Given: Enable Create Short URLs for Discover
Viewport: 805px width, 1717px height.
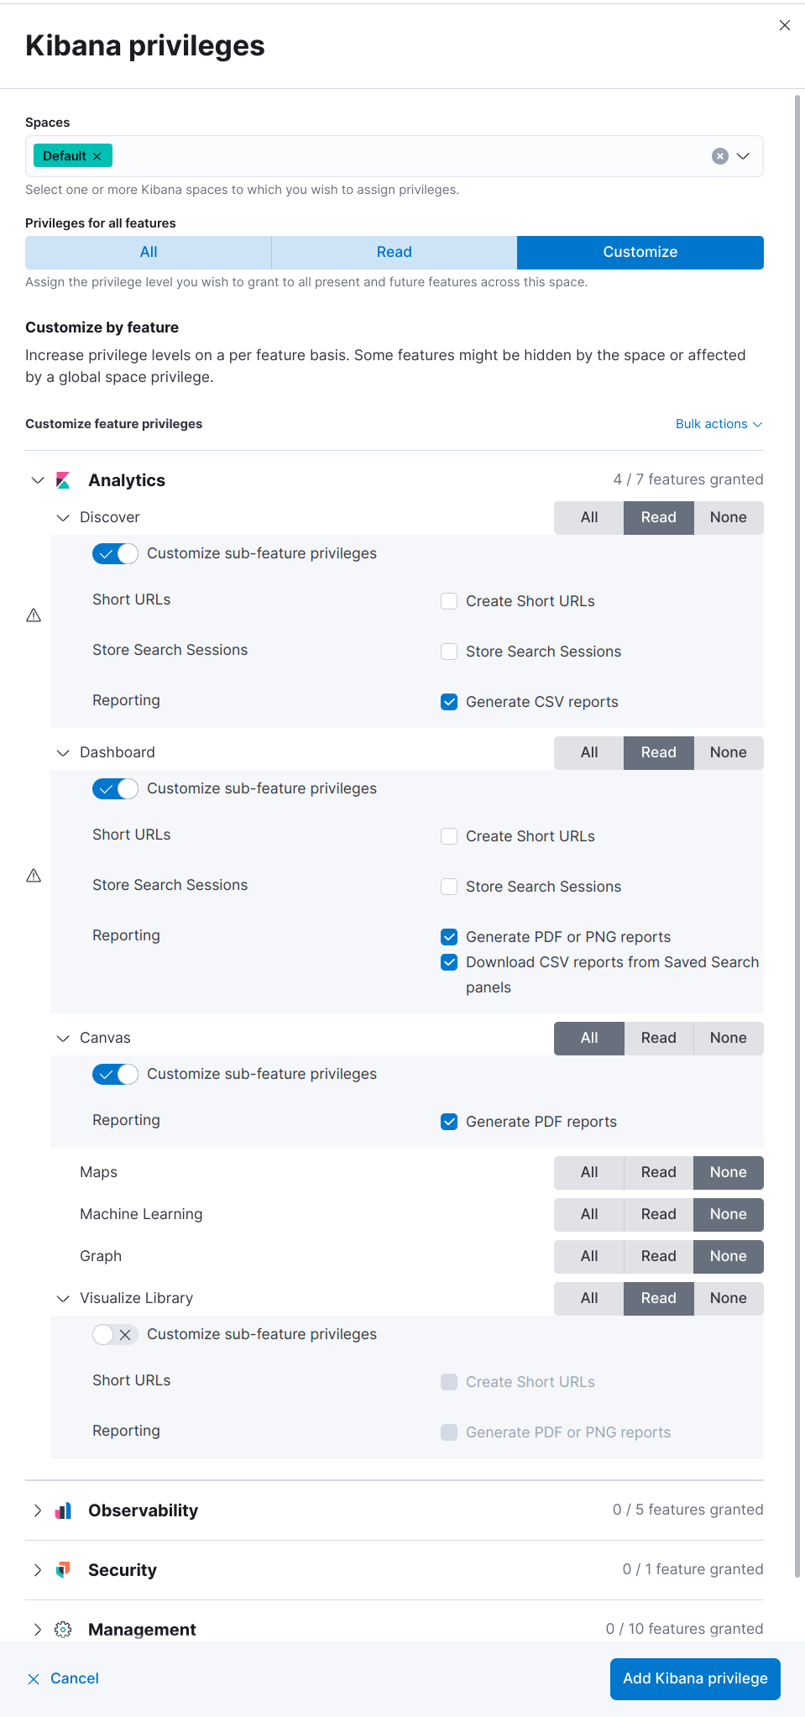Looking at the screenshot, I should (x=449, y=600).
